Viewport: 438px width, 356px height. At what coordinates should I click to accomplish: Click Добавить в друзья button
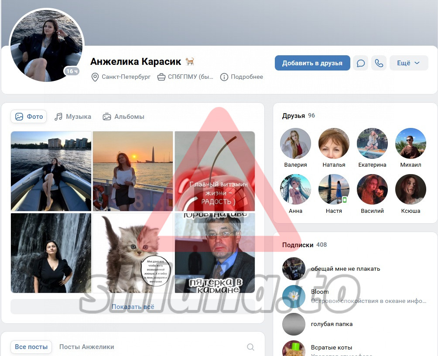(312, 63)
